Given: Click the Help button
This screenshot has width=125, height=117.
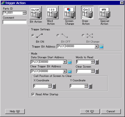Looking at the screenshot, I should tap(15, 111).
